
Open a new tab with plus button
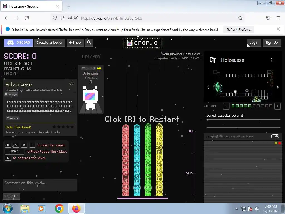(68, 6)
